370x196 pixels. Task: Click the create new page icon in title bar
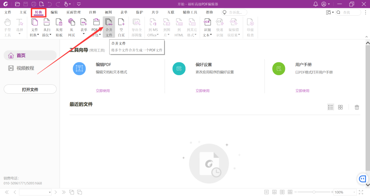coord(41,4)
